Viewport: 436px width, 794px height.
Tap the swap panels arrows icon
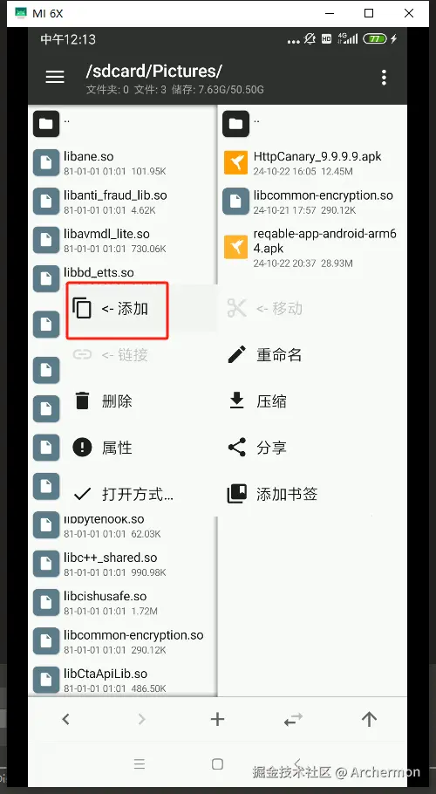point(293,719)
